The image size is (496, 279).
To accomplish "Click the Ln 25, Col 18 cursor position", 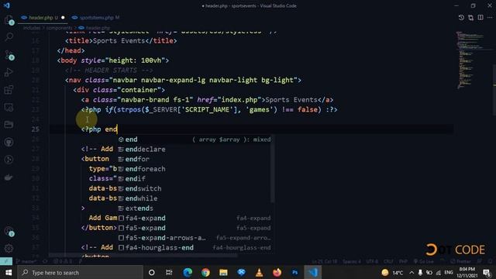I will 325,261.
